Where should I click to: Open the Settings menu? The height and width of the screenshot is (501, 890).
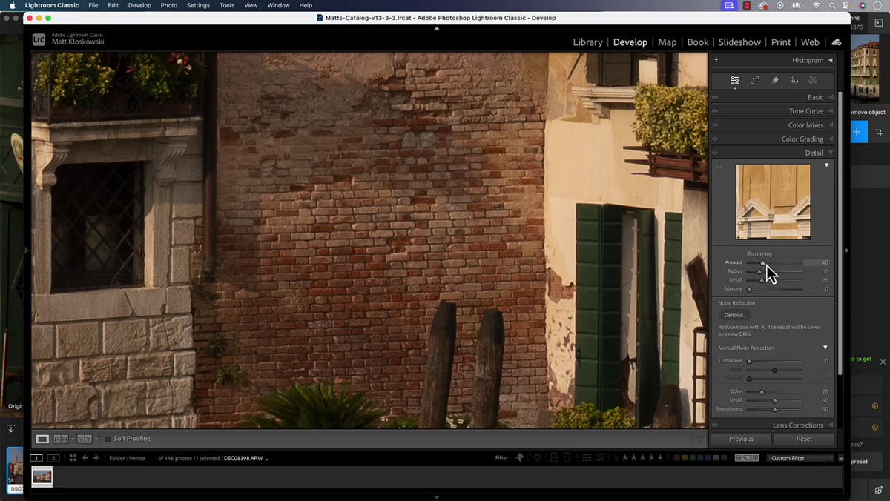(x=198, y=5)
